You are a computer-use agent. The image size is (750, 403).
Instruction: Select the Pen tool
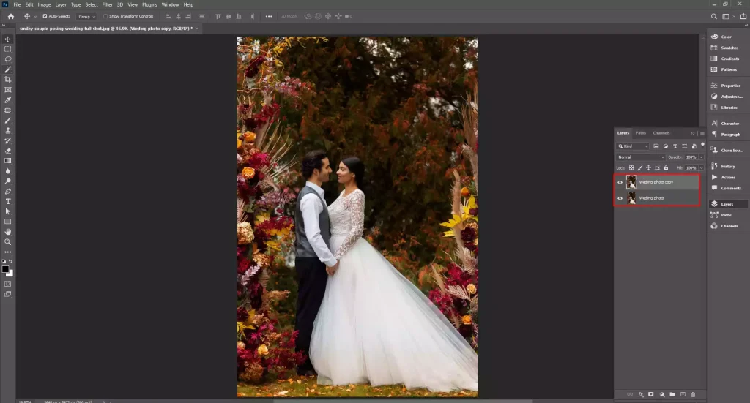7,192
